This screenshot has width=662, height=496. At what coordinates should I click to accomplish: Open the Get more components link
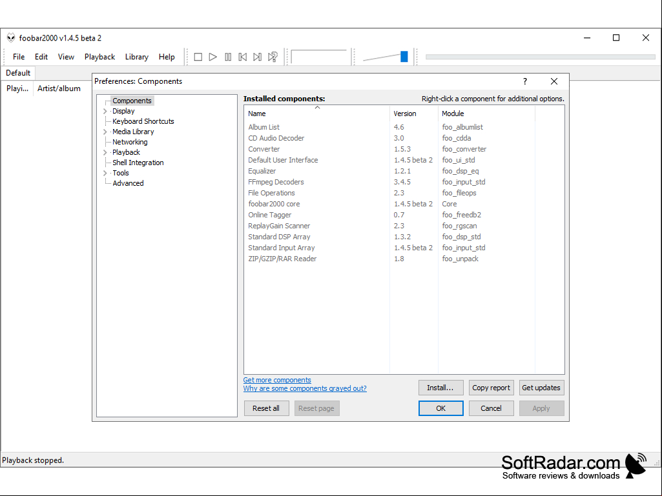277,380
